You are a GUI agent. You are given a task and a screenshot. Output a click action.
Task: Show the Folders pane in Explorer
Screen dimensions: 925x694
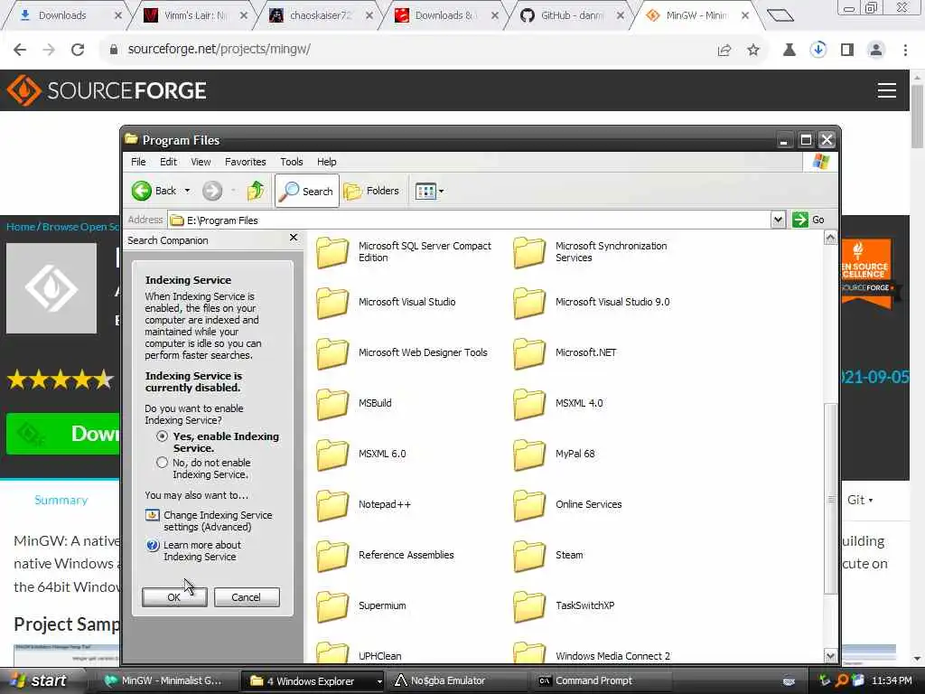(371, 191)
